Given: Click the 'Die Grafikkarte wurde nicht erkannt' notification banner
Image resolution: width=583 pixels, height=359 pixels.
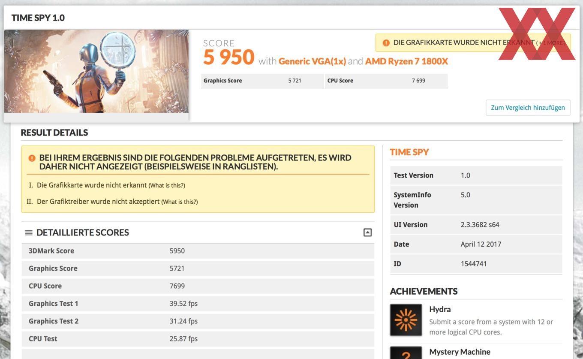Looking at the screenshot, I should tap(473, 43).
